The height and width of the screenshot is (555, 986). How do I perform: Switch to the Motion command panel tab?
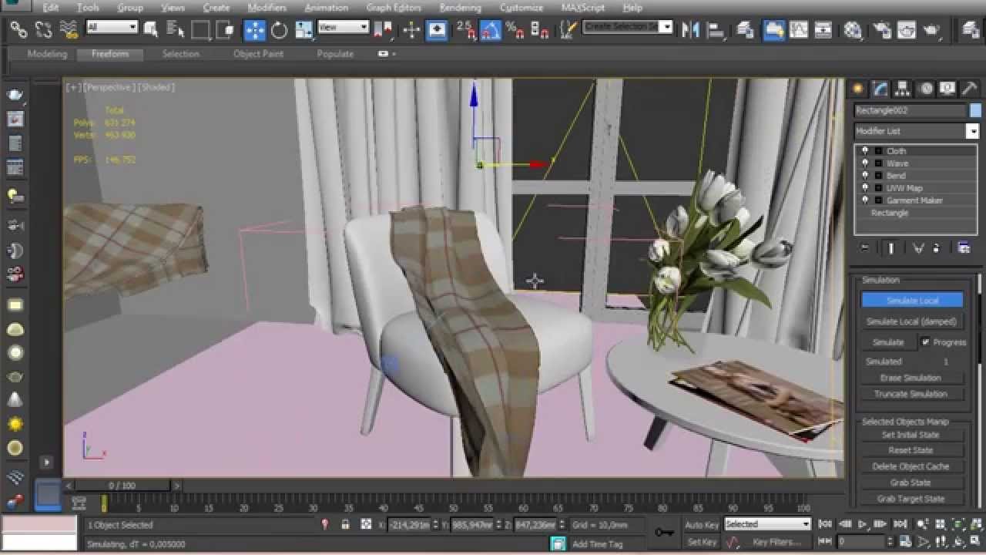click(x=925, y=89)
